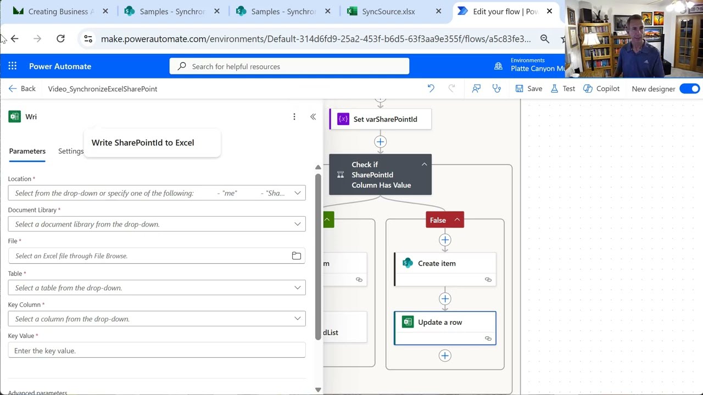The image size is (703, 395).
Task: Click the parameters panel scrollbar down arrow
Action: 318,389
